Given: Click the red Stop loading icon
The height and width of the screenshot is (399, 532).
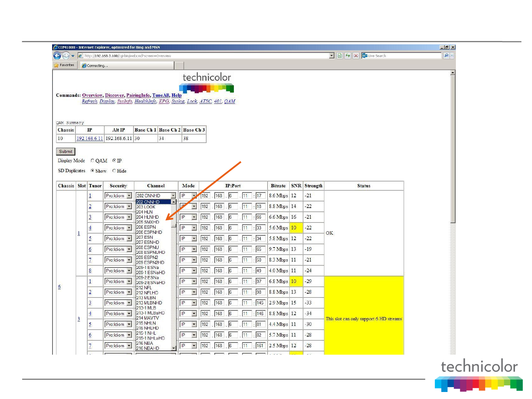Looking at the screenshot, I should click(356, 56).
